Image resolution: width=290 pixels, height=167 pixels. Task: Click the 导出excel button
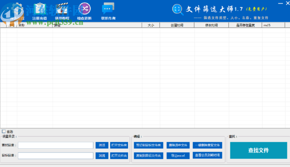178,155
